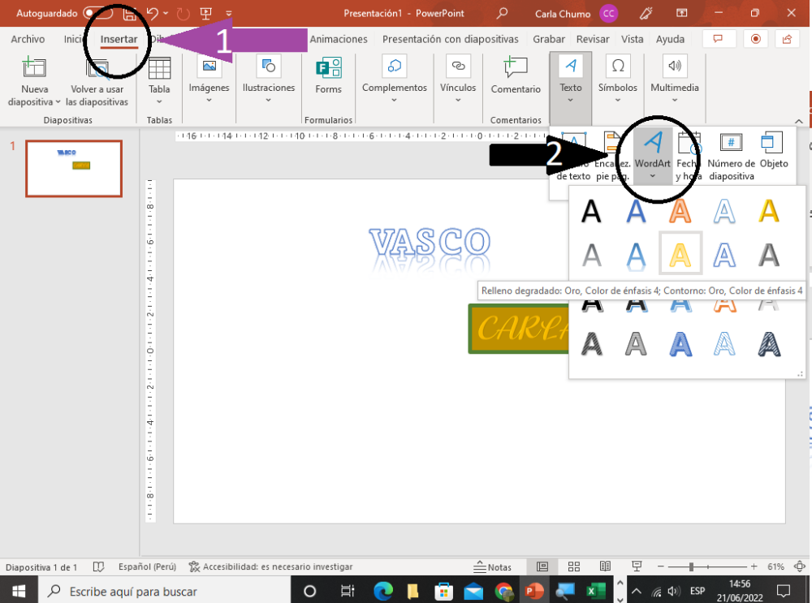Collapse the ribbon with the chevron
Viewport: 812px width, 603px height.
[x=799, y=121]
